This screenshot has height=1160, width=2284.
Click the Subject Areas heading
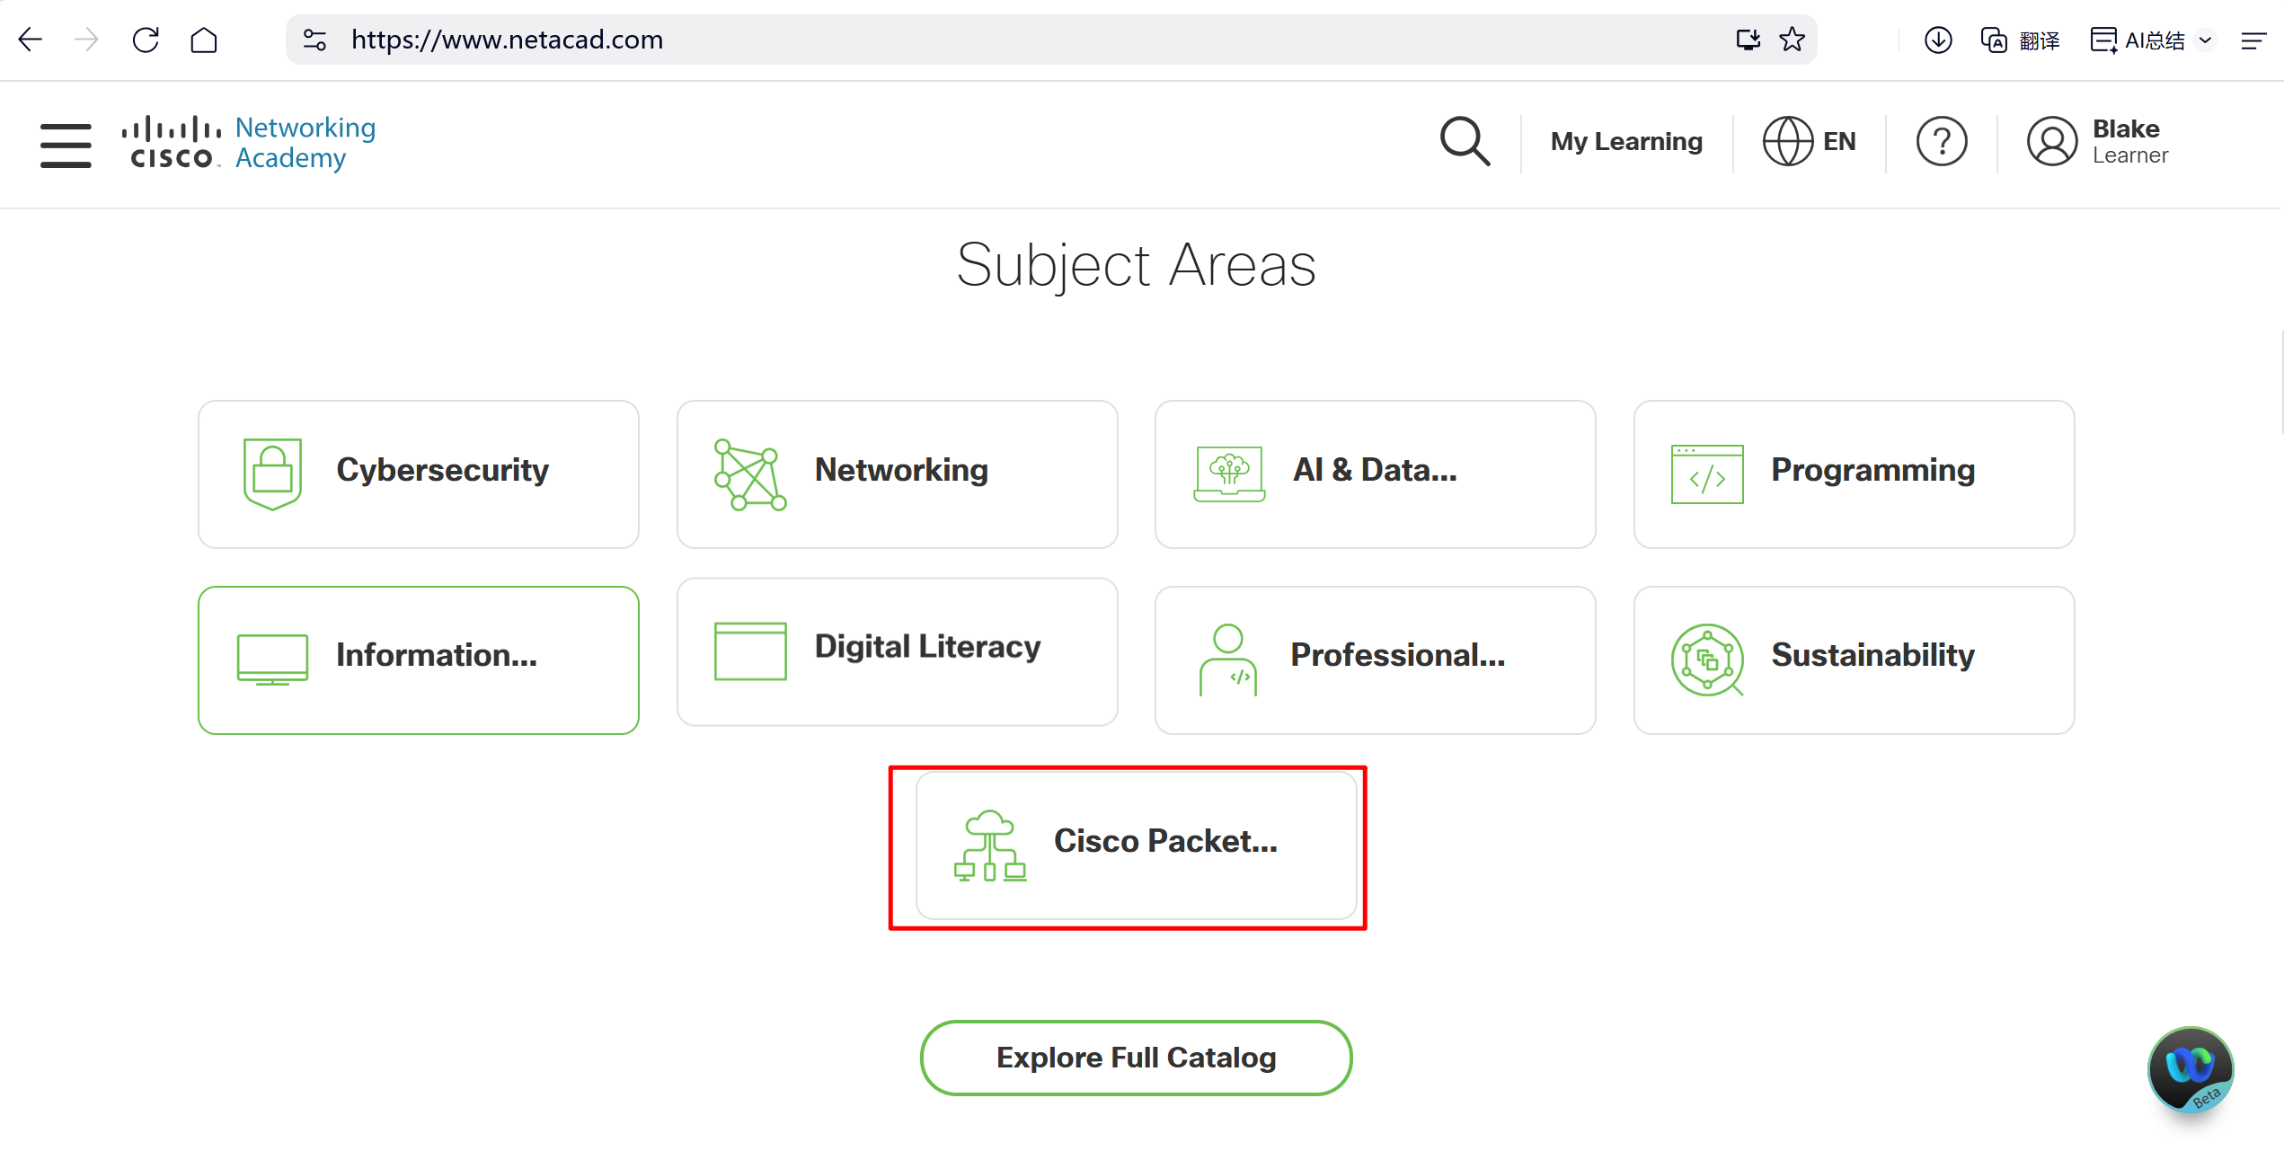tap(1136, 265)
